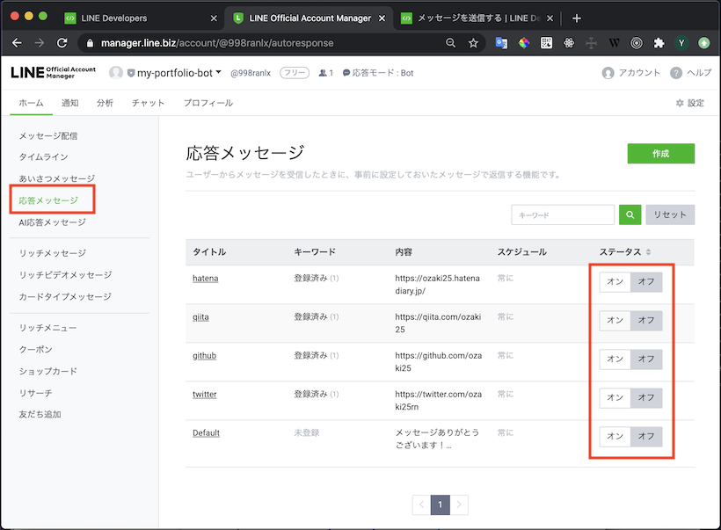Turn qiita response オフ
721x530 pixels.
[646, 321]
